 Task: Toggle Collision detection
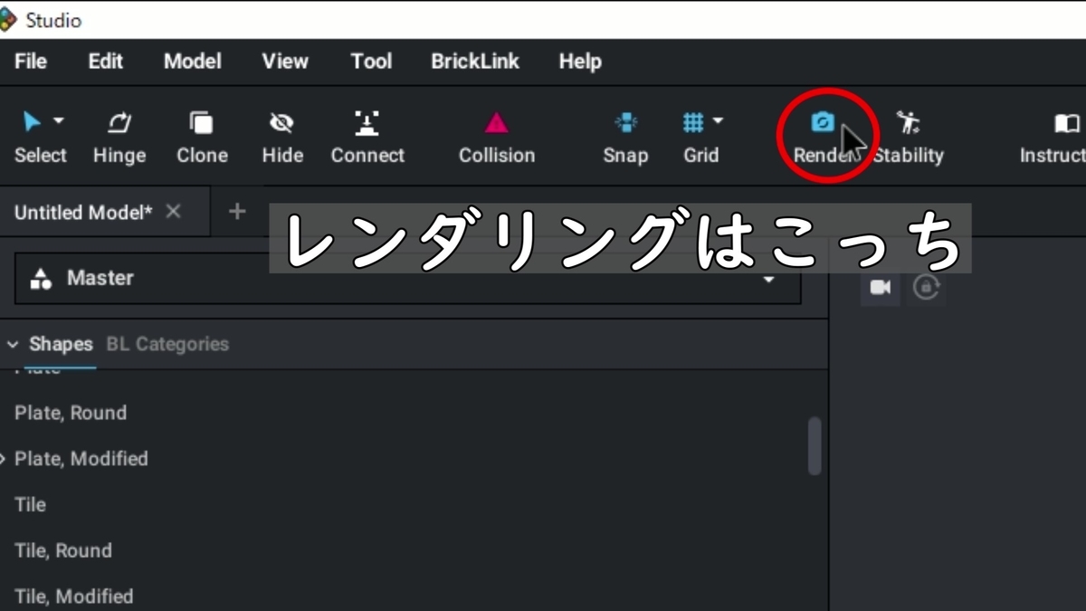point(497,138)
